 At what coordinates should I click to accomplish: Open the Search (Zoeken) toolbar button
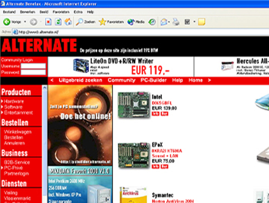click(x=86, y=22)
